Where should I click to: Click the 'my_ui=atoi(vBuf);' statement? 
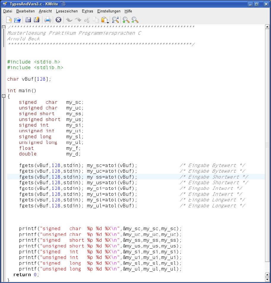(x=112, y=194)
